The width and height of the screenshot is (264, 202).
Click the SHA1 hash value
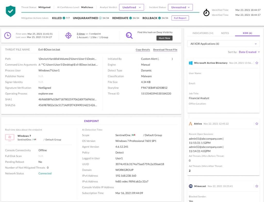pyautogui.click(x=67, y=99)
